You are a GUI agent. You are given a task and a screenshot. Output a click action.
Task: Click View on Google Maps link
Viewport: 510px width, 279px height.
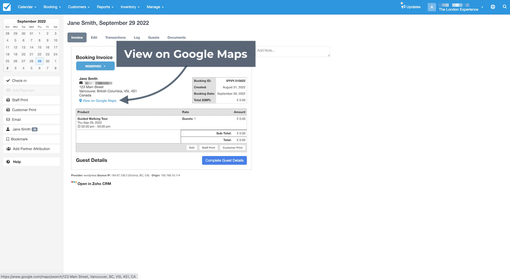pyautogui.click(x=98, y=101)
